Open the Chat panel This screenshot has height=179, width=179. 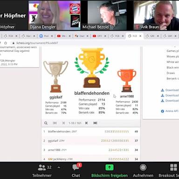tap(76, 171)
